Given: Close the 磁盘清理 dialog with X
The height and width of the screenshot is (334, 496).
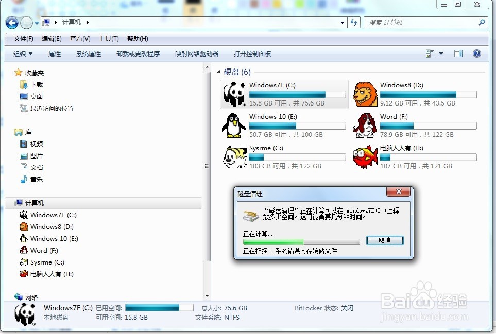Looking at the screenshot, I should tap(399, 191).
